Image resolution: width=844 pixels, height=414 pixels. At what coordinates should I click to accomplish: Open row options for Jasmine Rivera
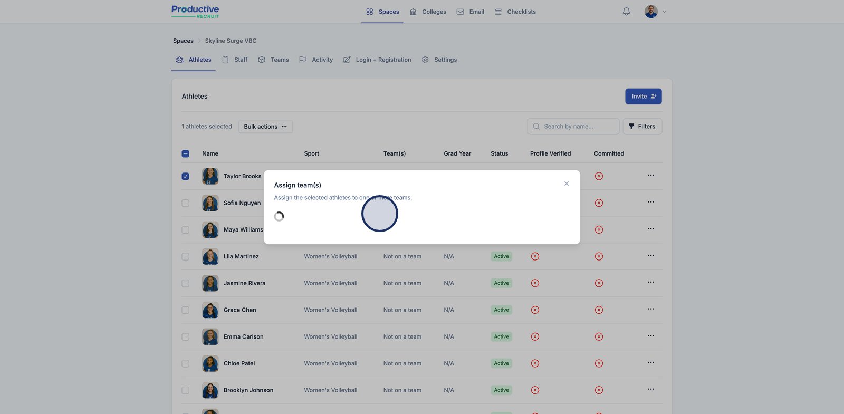(650, 282)
